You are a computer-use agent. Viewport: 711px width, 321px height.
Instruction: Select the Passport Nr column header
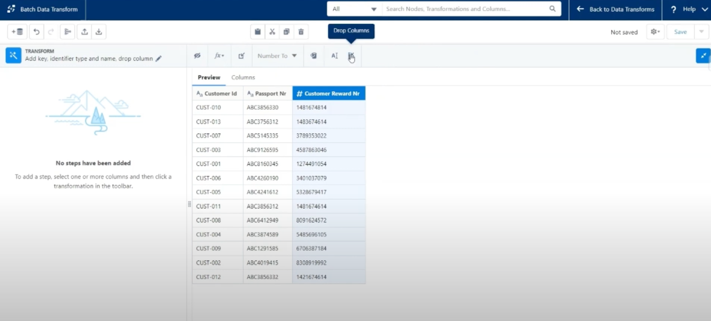268,93
